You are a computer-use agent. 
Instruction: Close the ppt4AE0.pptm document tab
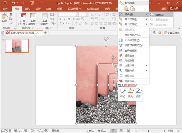37,33
